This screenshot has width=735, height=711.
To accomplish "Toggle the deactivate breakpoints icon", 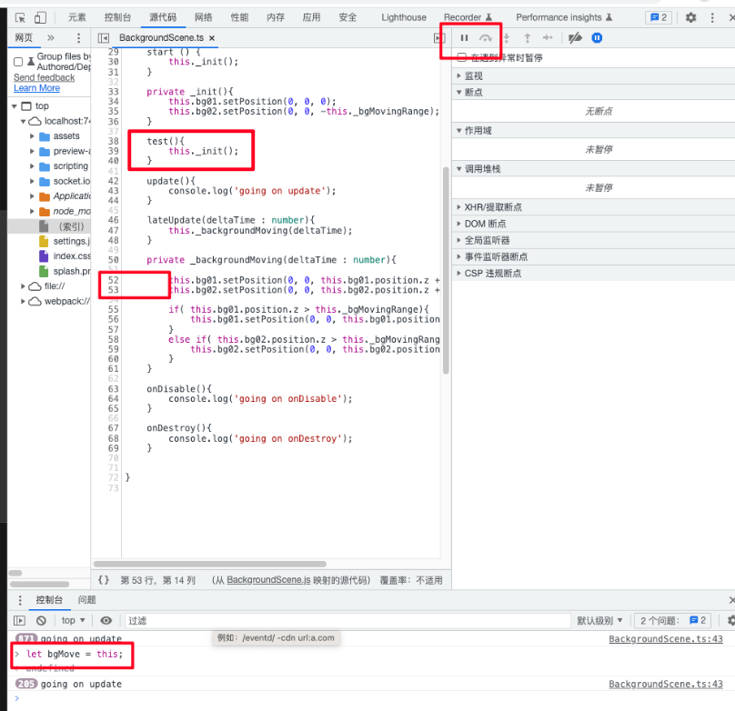I will pos(575,38).
